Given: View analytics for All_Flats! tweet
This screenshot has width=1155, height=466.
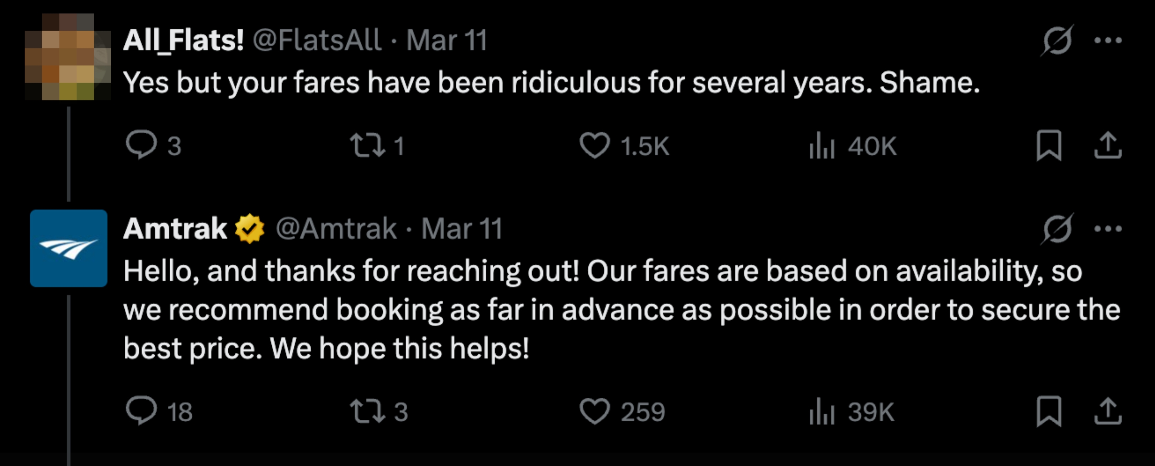Looking at the screenshot, I should [x=822, y=145].
